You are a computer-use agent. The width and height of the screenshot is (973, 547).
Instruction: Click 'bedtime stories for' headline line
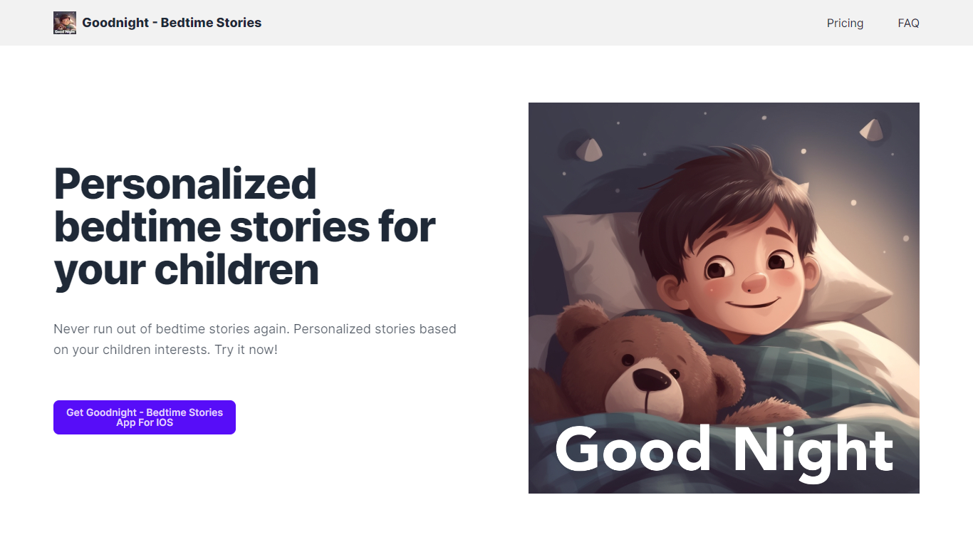[244, 226]
